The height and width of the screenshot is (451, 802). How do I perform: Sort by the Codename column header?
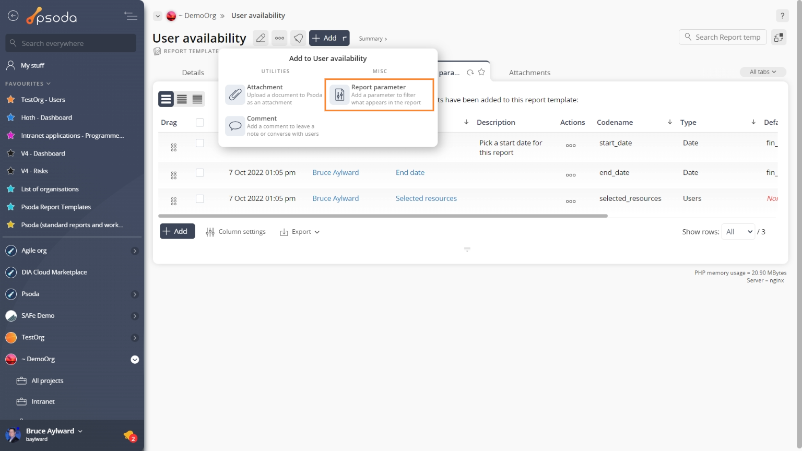point(615,122)
